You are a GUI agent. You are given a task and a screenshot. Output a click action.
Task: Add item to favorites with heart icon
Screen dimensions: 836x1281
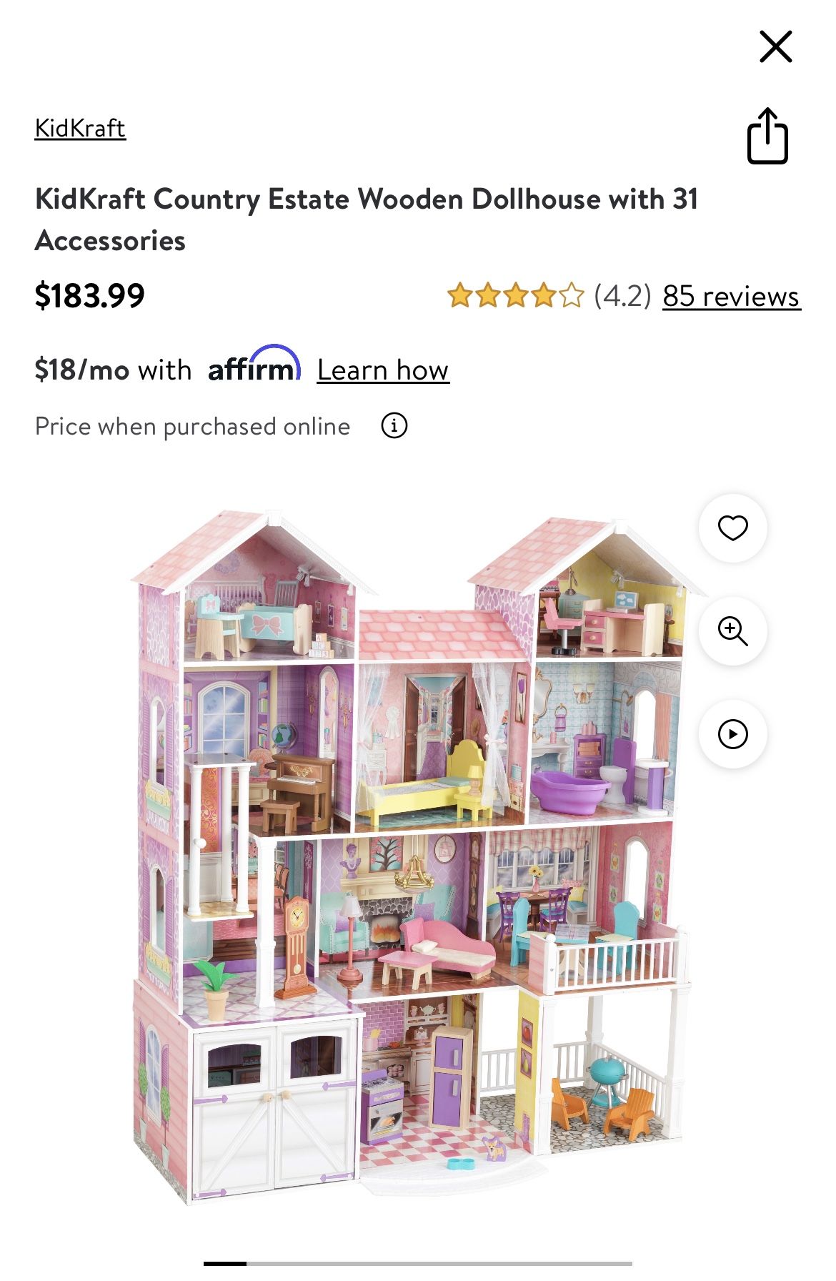(732, 528)
